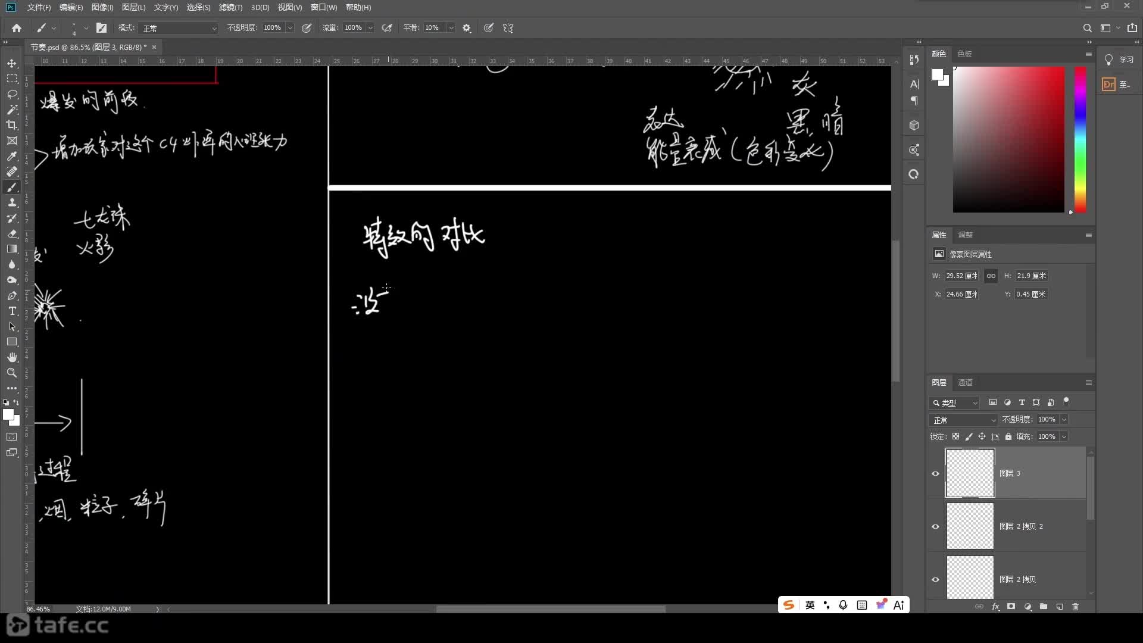Click the W width field 29.52 厘米
This screenshot has height=643, width=1143.
962,276
